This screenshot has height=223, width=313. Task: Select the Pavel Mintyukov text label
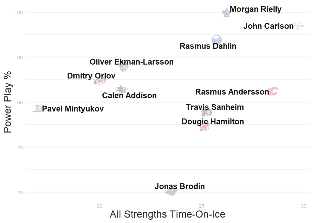coord(73,109)
